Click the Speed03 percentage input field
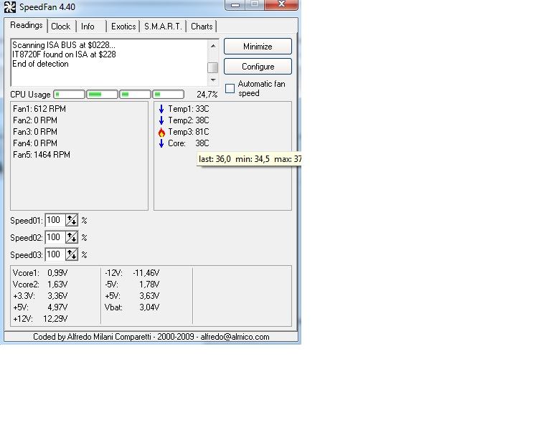This screenshot has width=551, height=440. (x=55, y=254)
